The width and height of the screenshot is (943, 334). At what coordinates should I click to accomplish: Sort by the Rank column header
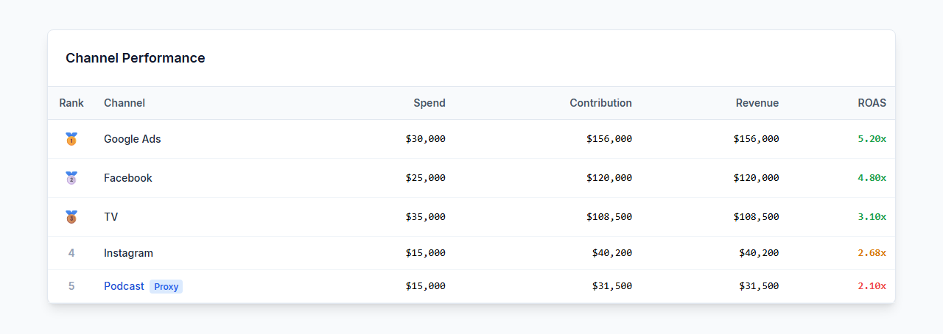(x=71, y=103)
